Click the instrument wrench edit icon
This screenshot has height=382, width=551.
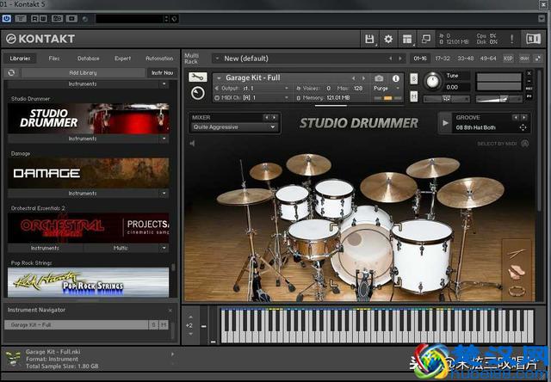pos(197,77)
